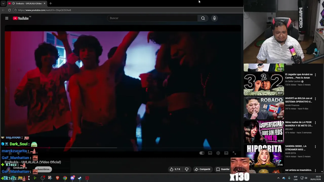Screen dimensions: 324x182
Task: Open the YouTube hamburger guide menu
Action: tap(7, 18)
